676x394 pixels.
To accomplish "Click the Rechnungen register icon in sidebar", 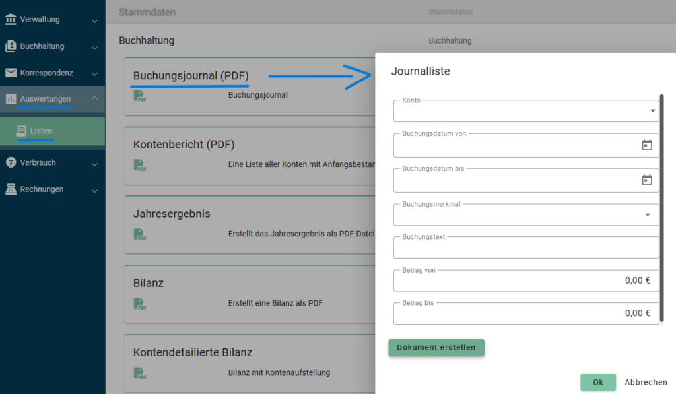I will (x=11, y=189).
